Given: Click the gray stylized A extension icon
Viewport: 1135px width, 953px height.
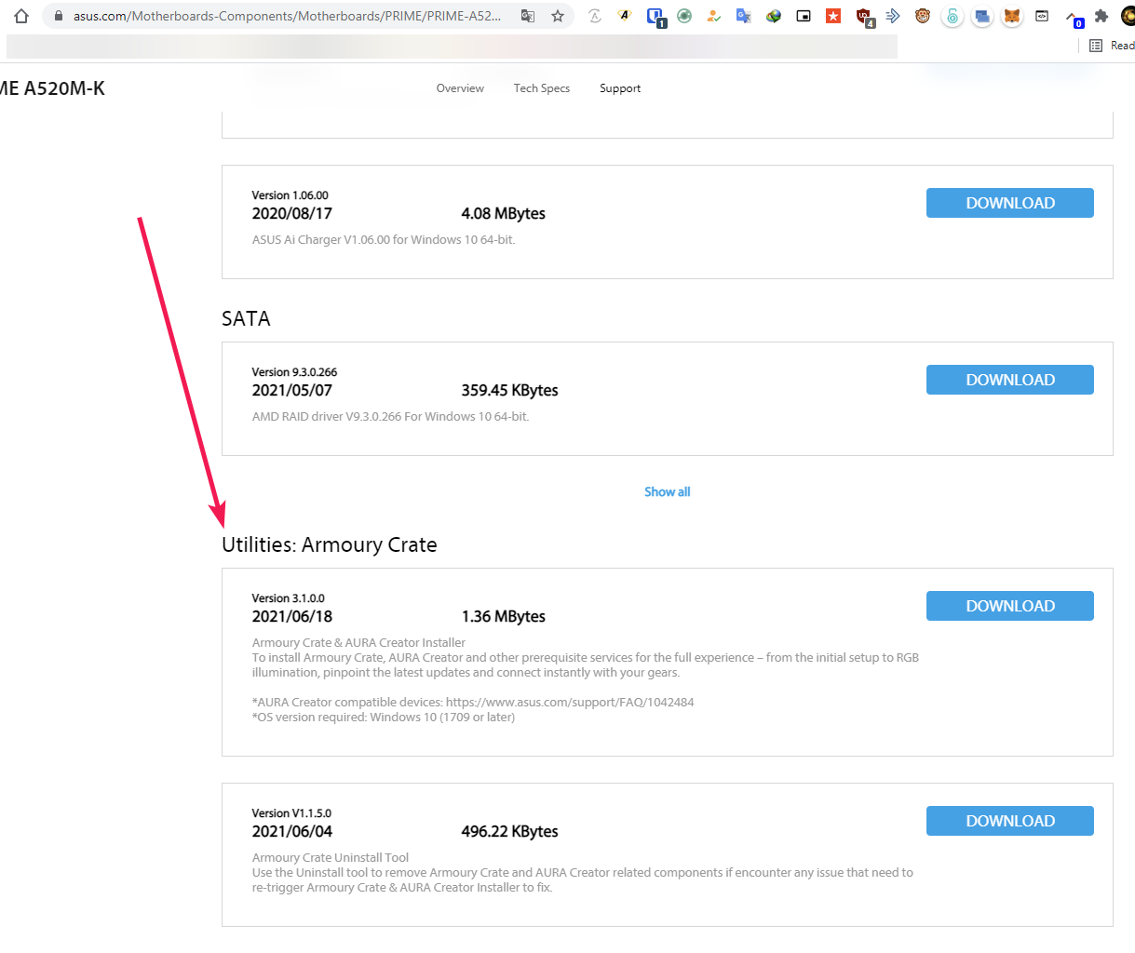Looking at the screenshot, I should [x=595, y=16].
